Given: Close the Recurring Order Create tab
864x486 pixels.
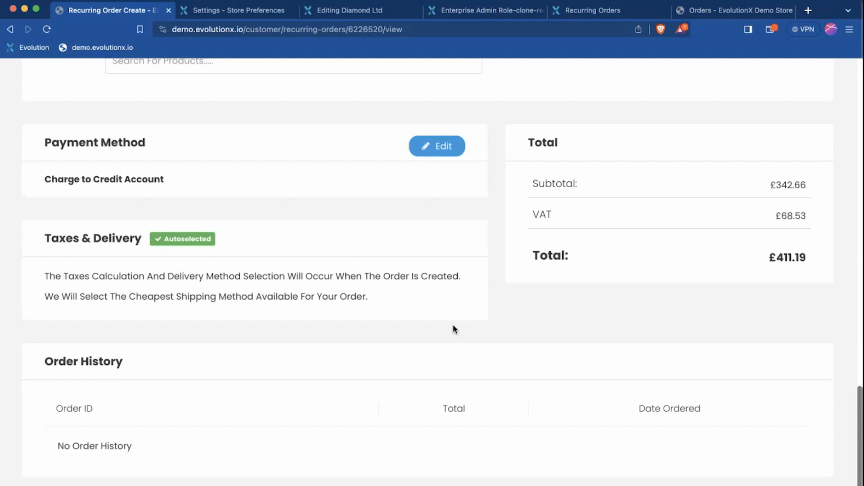Looking at the screenshot, I should 168,10.
